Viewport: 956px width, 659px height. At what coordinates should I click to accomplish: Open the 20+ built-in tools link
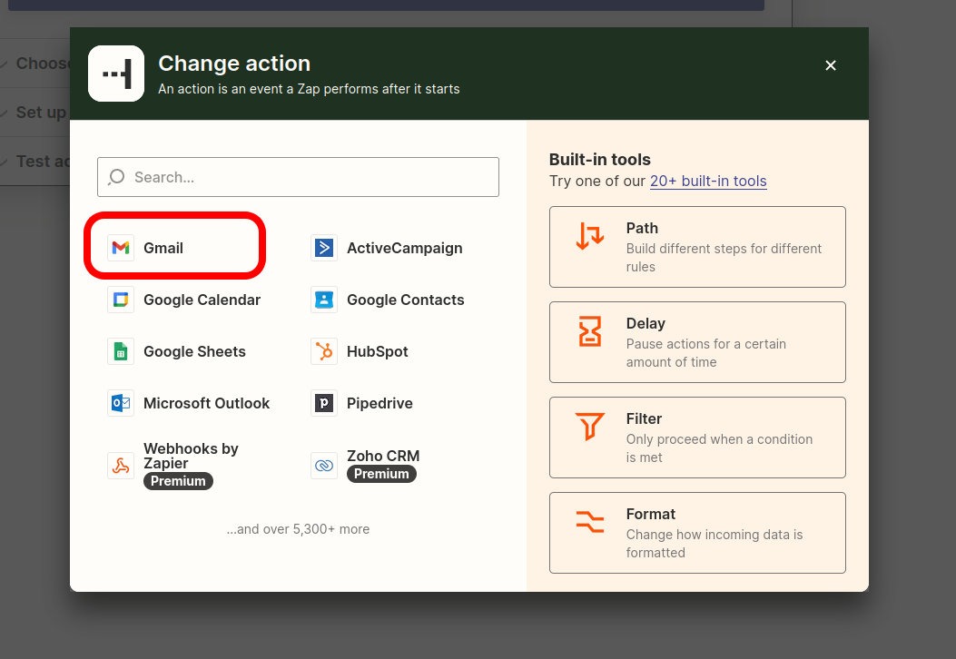click(708, 182)
